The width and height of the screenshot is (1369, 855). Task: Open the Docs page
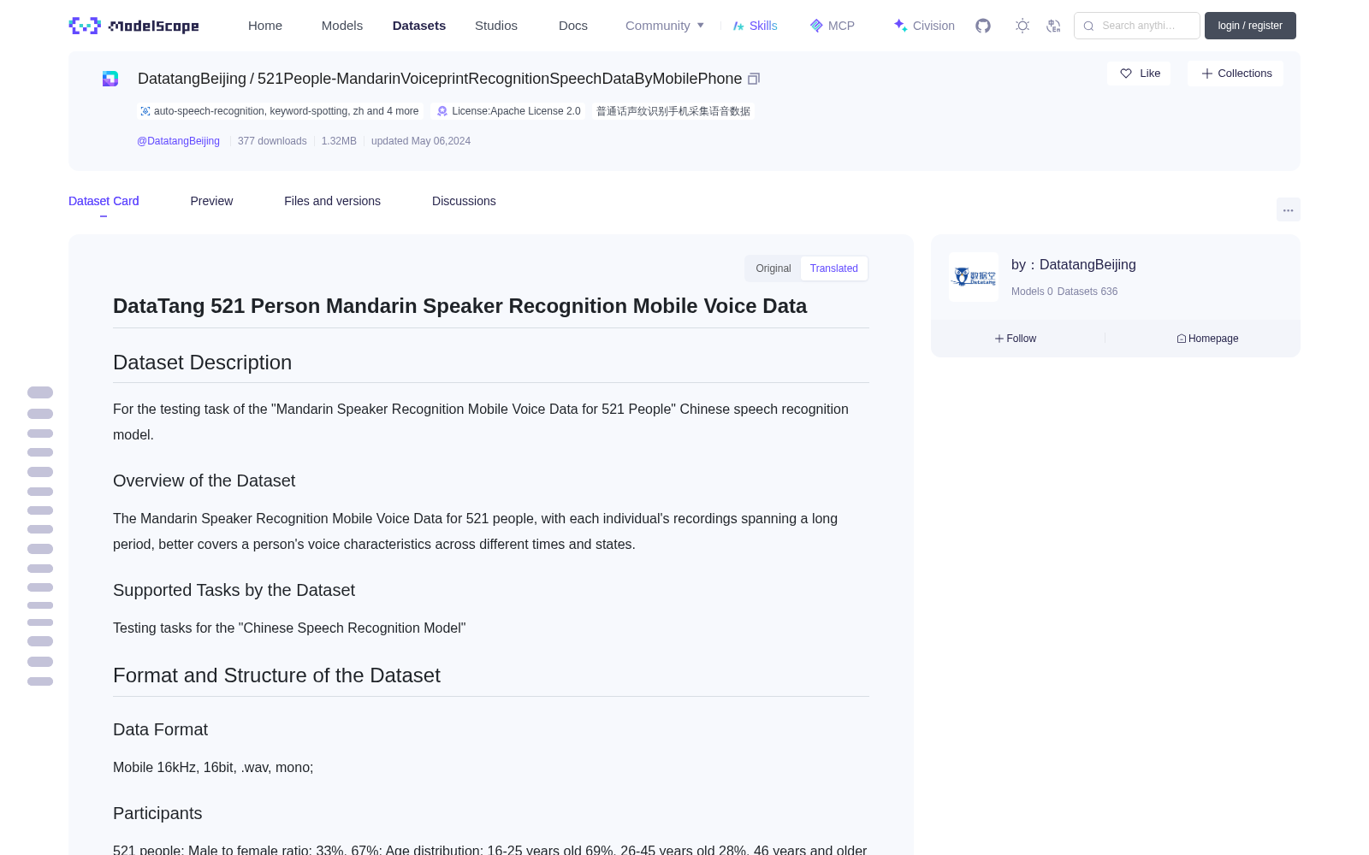573,26
